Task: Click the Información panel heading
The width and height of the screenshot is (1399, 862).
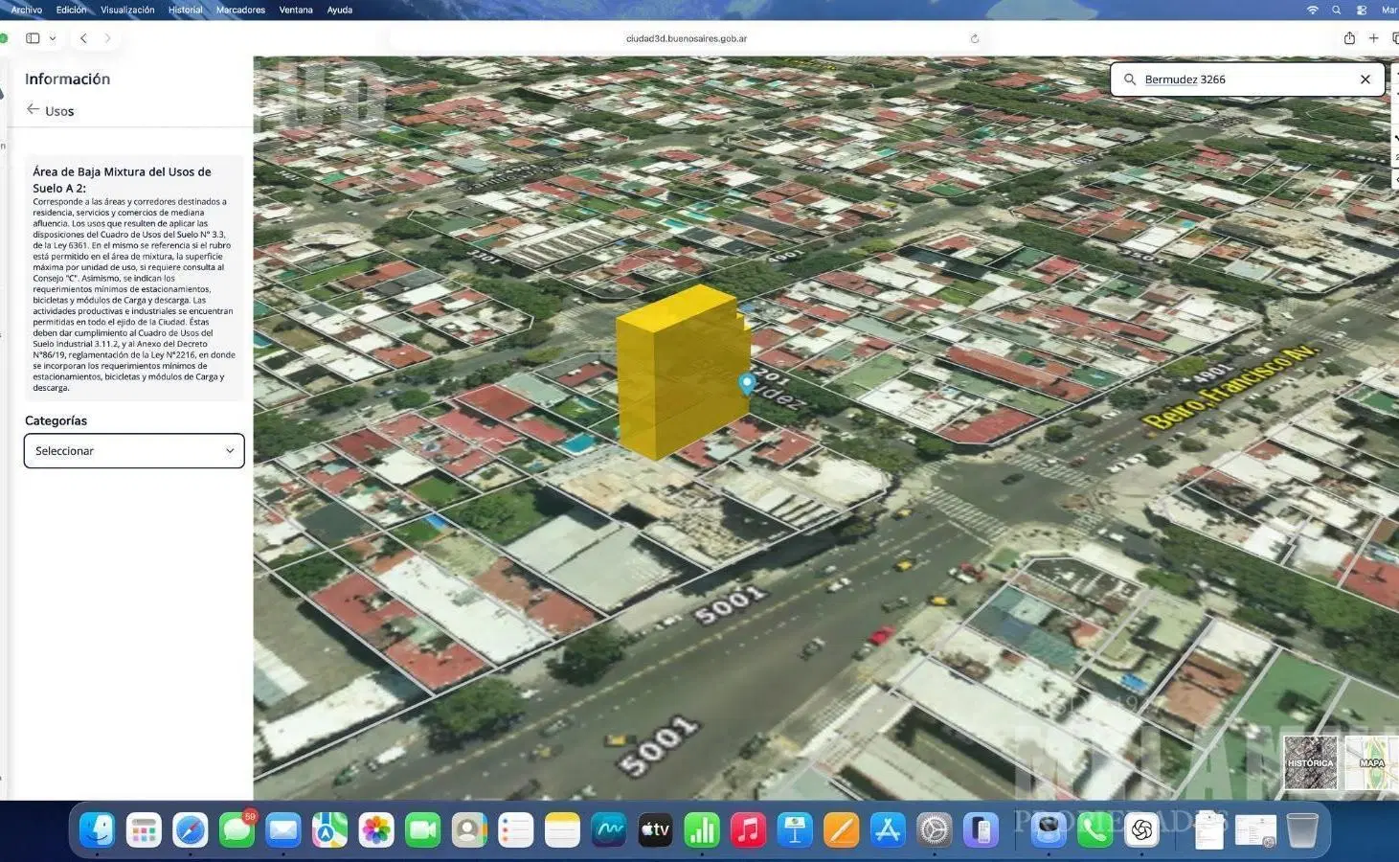Action: pyautogui.click(x=67, y=79)
